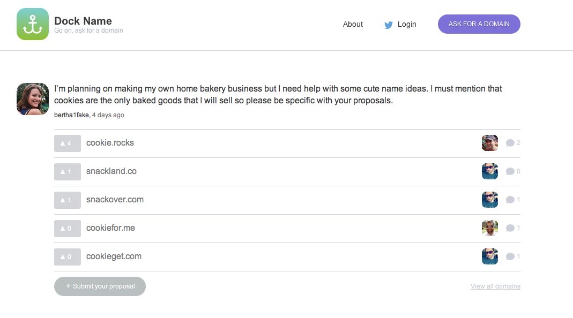The width and height of the screenshot is (573, 318).
Task: Click proposer avatar on cookiefor.me row
Action: coord(489,228)
